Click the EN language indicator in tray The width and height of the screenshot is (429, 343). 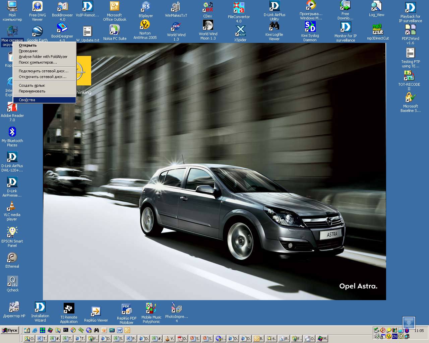click(x=394, y=336)
